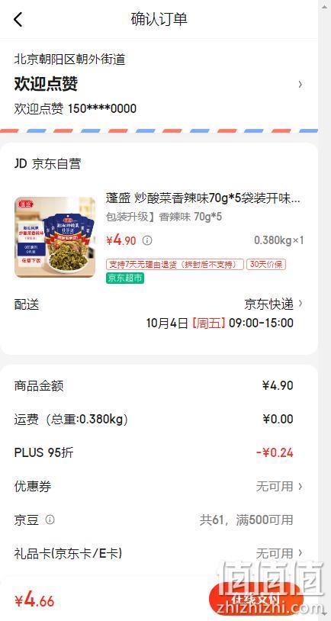Open price info icon next to ¥4.90
Viewport: 331px width, 621px height.
[x=147, y=240]
